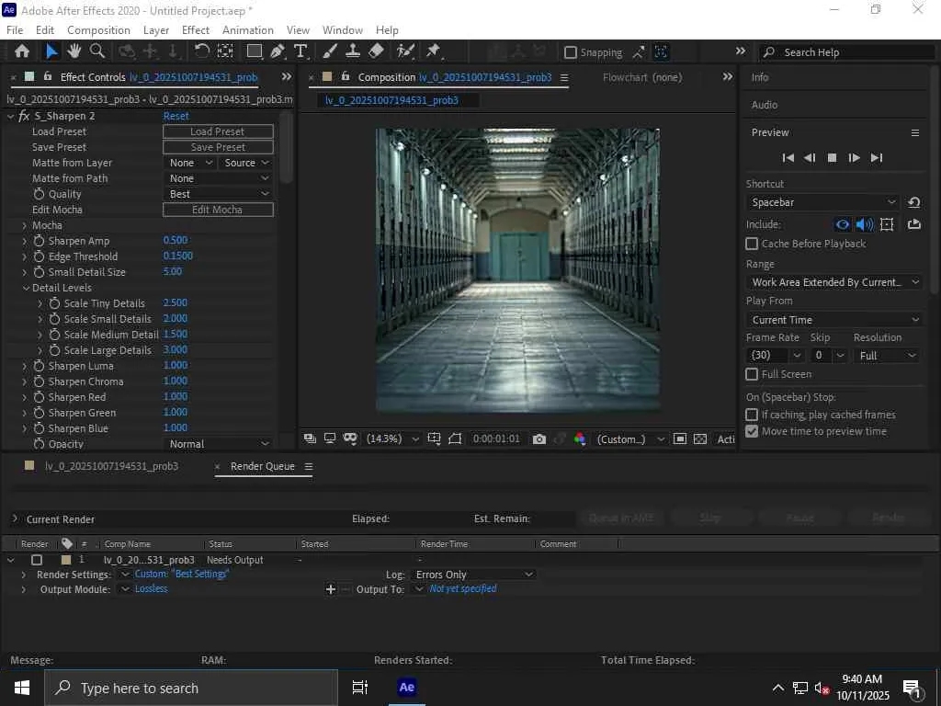Screen dimensions: 941x706
Task: Open the Composition menu
Action: point(98,30)
